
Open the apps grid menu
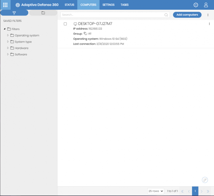coord(5,5)
